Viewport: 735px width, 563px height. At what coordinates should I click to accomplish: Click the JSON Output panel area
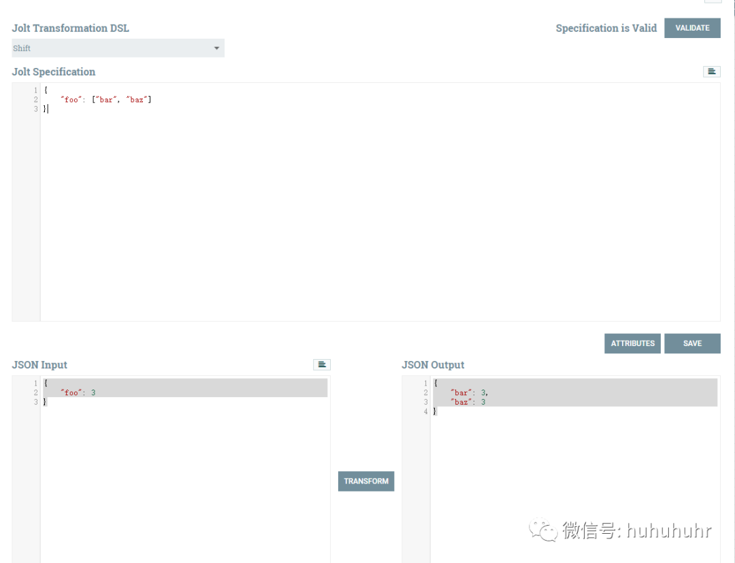(x=575, y=469)
